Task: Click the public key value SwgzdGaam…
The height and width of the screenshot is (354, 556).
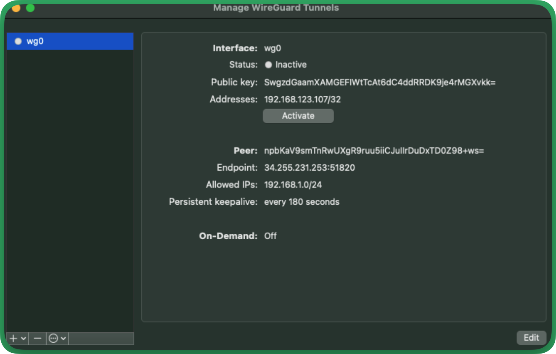Action: [380, 82]
